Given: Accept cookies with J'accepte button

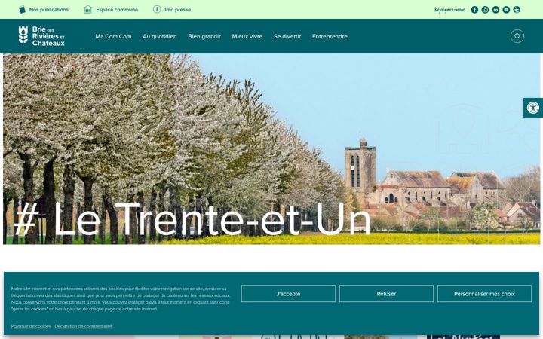Looking at the screenshot, I should 288,294.
